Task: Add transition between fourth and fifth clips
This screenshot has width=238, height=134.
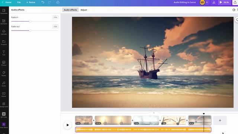Action: point(187,120)
